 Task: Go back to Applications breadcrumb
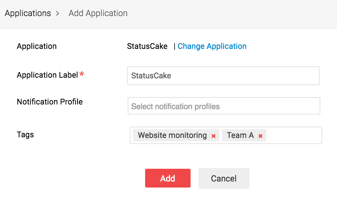[28, 13]
